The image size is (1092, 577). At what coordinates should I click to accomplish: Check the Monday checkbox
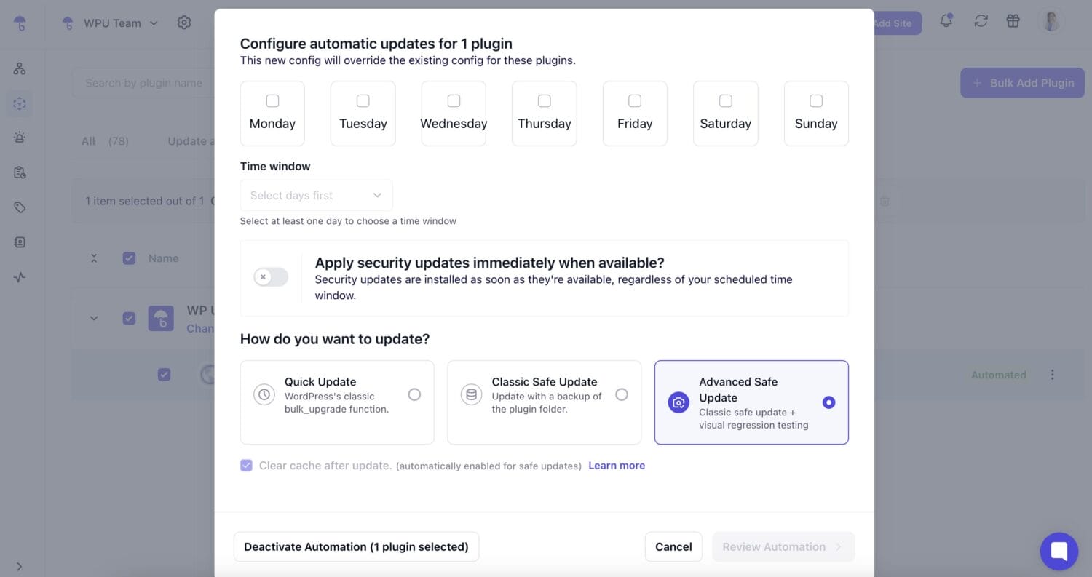[x=272, y=101]
